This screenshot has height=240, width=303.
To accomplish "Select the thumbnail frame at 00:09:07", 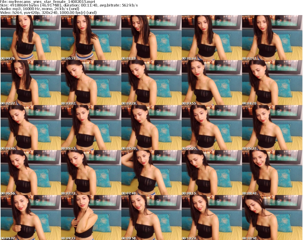I will tap(30, 218).
